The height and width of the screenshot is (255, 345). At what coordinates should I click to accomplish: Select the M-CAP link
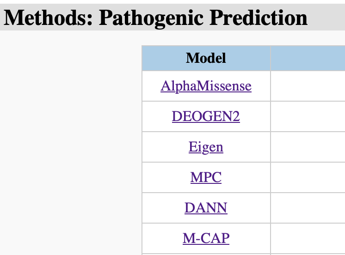[x=206, y=238]
